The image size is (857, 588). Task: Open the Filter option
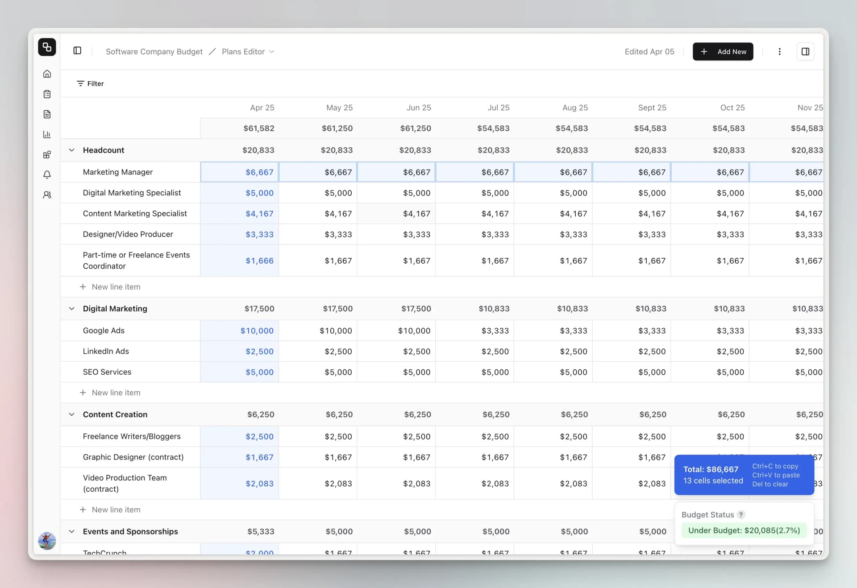(90, 83)
